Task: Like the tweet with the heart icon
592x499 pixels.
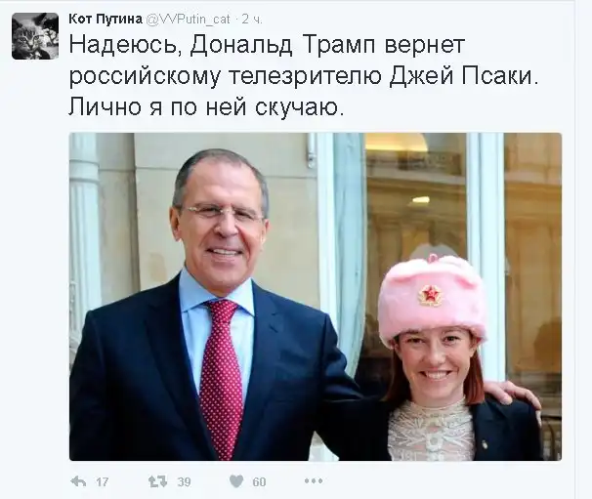Action: (236, 481)
